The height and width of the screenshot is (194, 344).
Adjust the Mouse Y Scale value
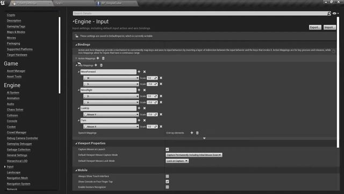(152, 114)
